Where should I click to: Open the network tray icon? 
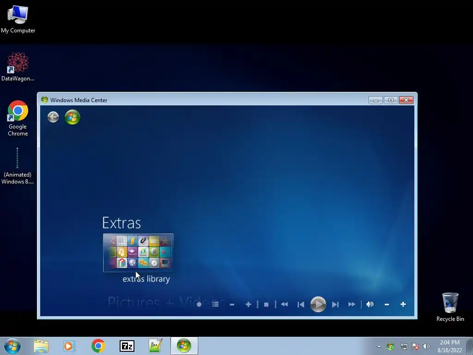(x=404, y=347)
